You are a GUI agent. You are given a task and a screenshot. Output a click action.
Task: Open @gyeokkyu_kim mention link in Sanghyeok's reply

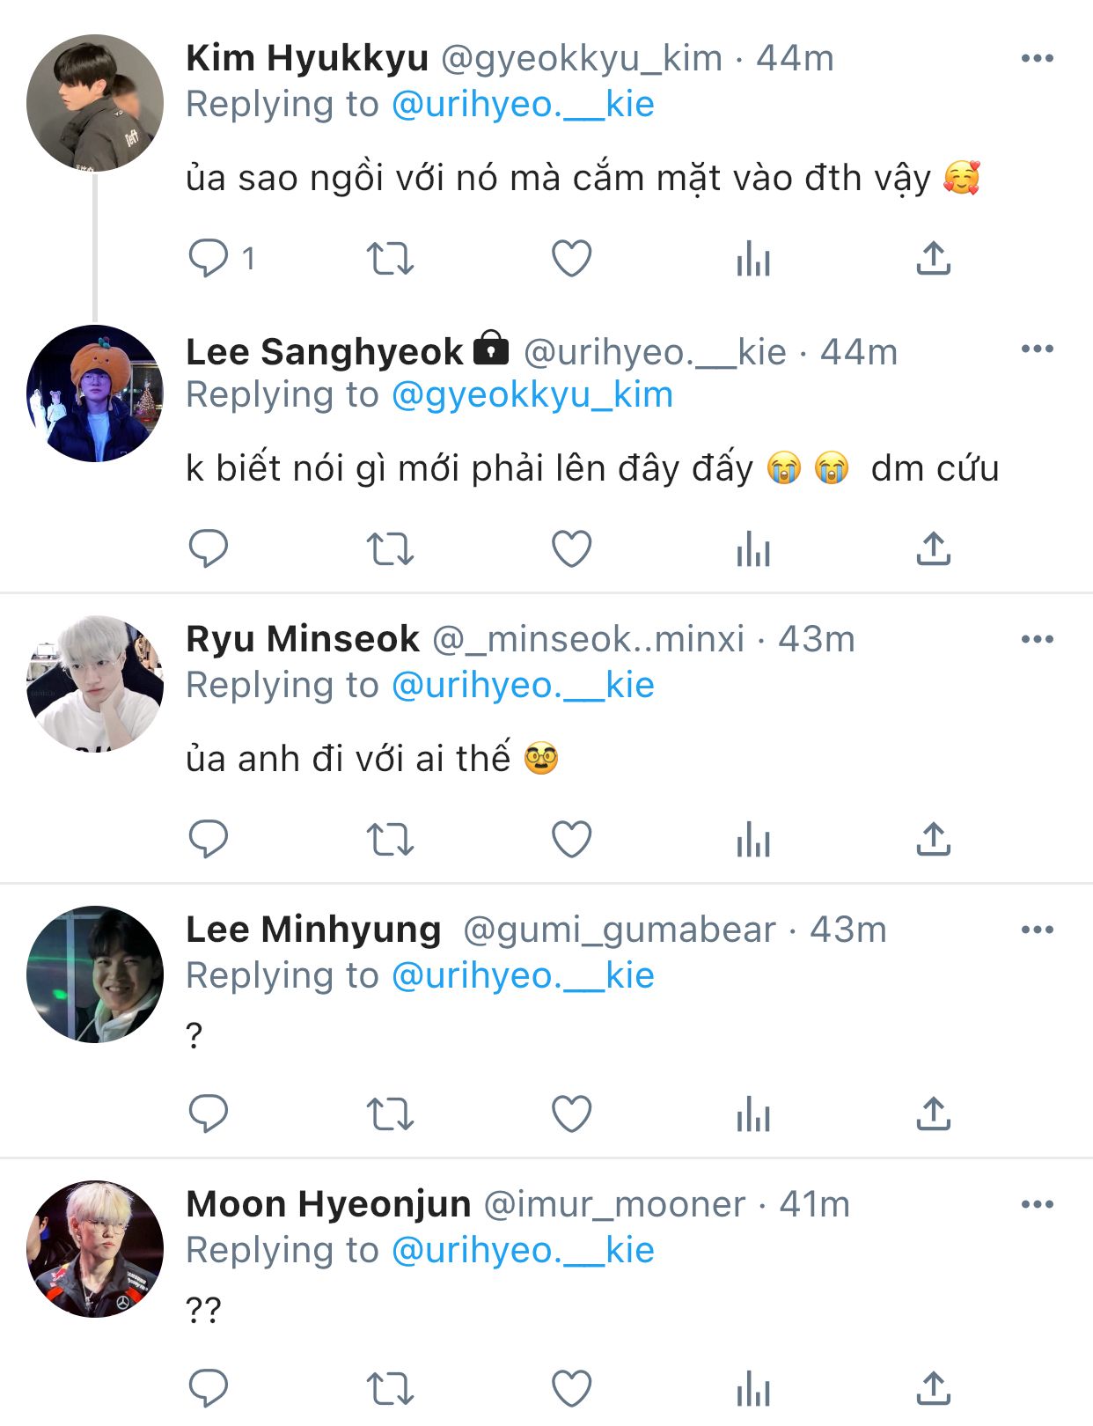(x=532, y=395)
